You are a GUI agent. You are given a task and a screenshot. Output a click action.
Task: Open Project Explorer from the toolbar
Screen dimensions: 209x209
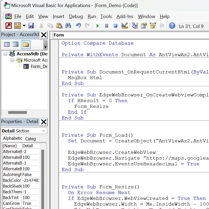coord(135,26)
